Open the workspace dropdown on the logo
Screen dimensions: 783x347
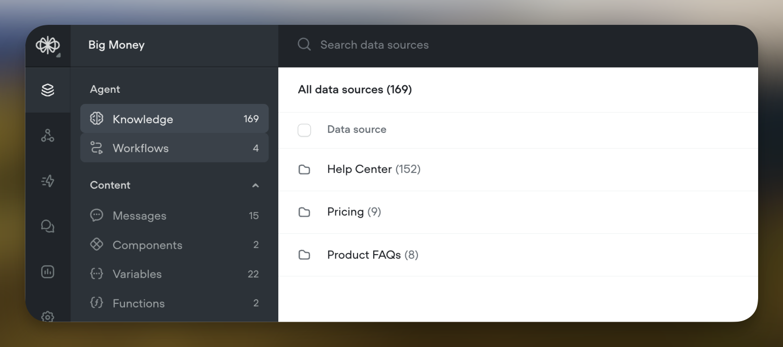[47, 45]
